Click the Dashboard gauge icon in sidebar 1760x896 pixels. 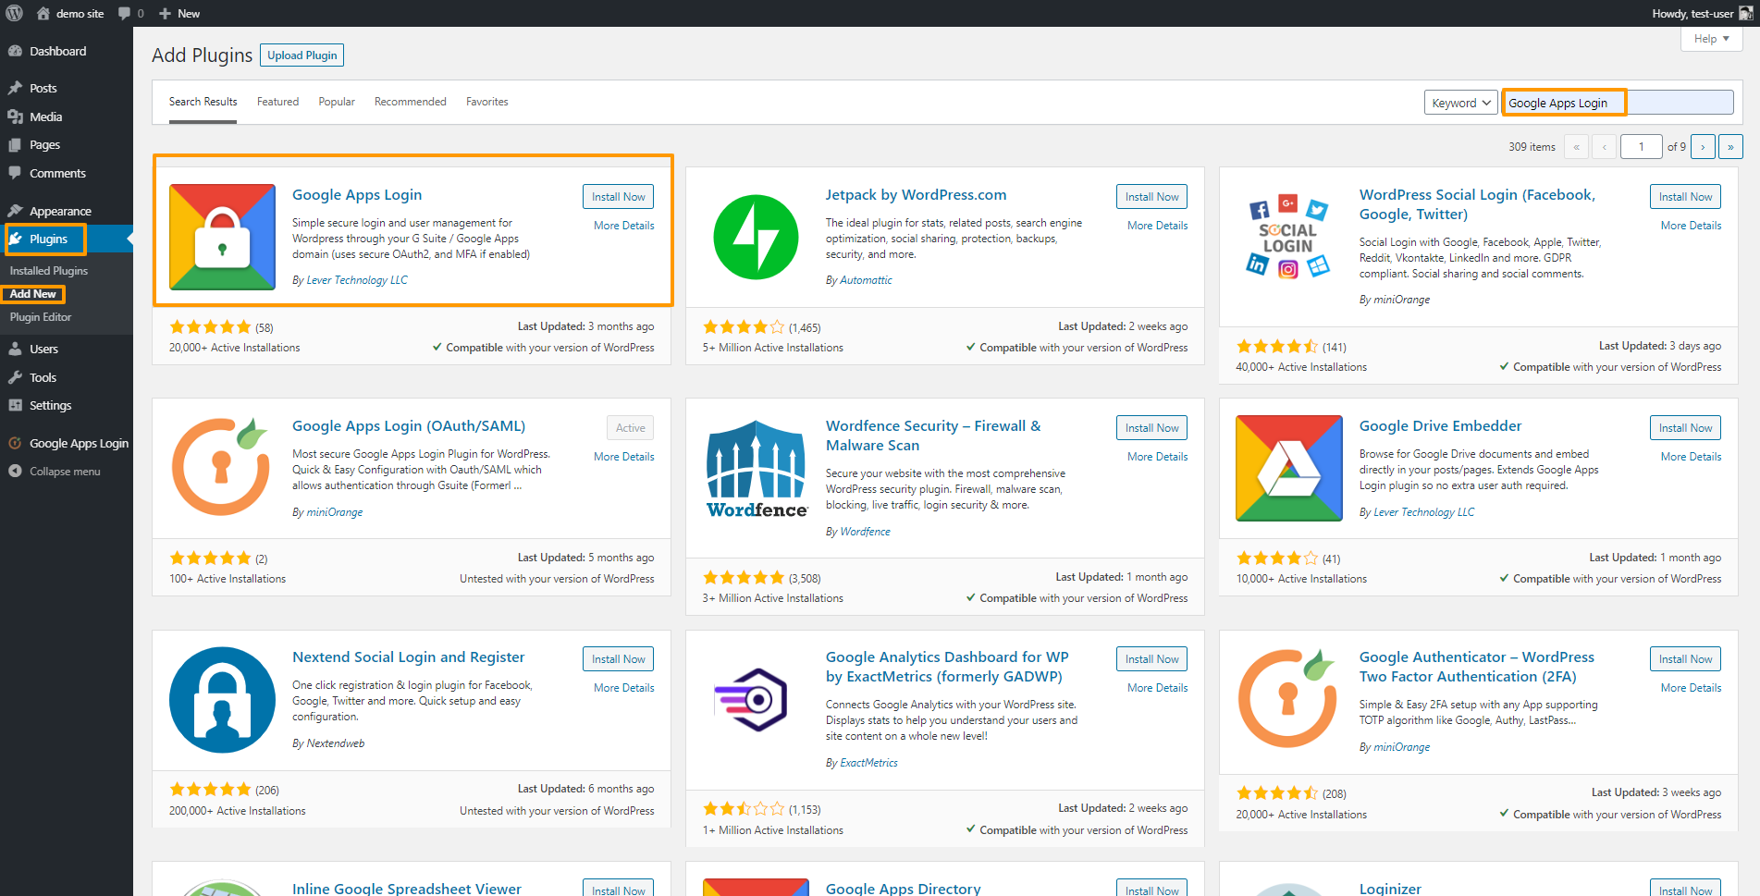click(x=15, y=51)
